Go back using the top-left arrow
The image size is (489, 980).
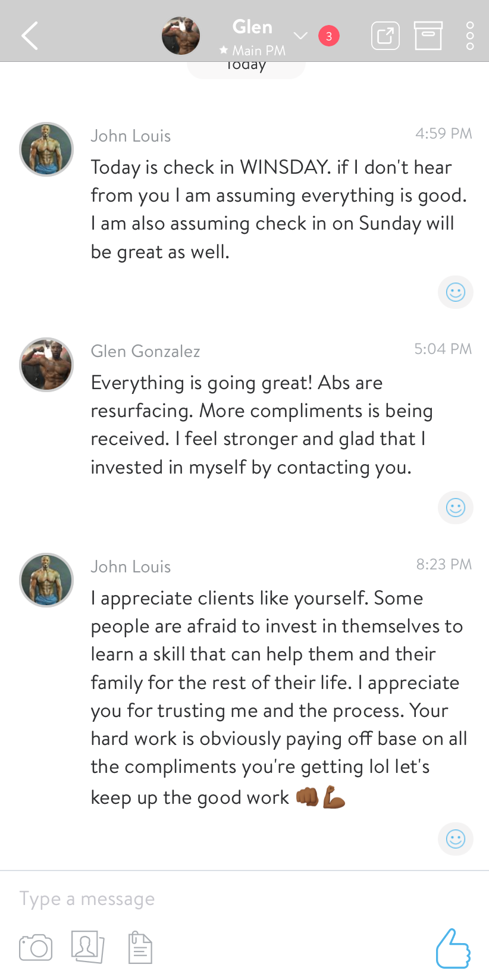[30, 36]
